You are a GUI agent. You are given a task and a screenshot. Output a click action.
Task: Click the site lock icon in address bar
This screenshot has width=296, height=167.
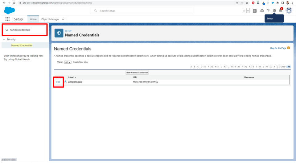20,3
